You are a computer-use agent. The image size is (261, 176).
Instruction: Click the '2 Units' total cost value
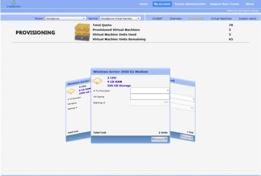[163, 133]
